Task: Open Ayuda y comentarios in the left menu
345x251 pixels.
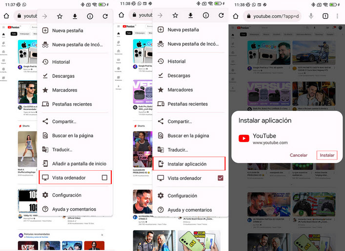Action: point(75,209)
